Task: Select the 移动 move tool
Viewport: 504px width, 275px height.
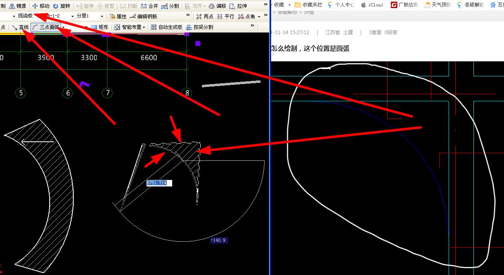Action: click(x=41, y=6)
